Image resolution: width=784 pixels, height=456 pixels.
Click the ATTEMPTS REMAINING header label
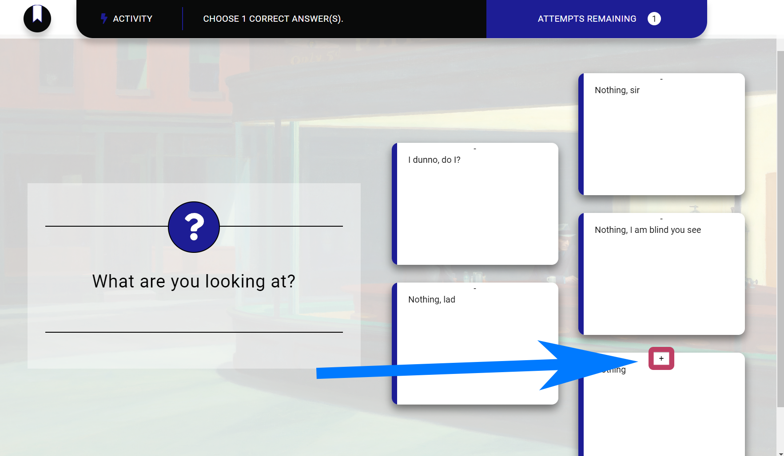pos(587,19)
